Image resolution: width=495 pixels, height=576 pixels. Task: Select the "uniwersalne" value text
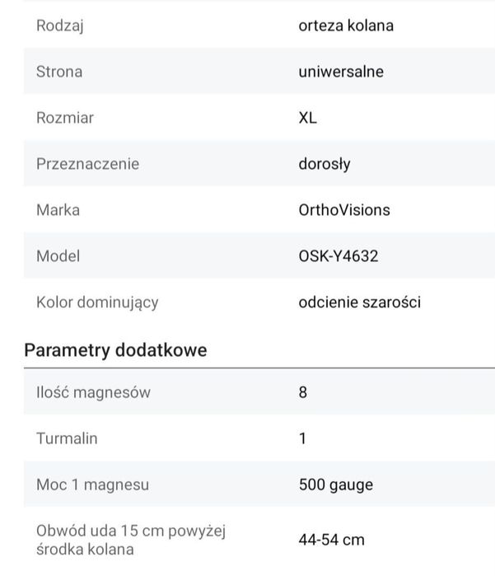[341, 72]
